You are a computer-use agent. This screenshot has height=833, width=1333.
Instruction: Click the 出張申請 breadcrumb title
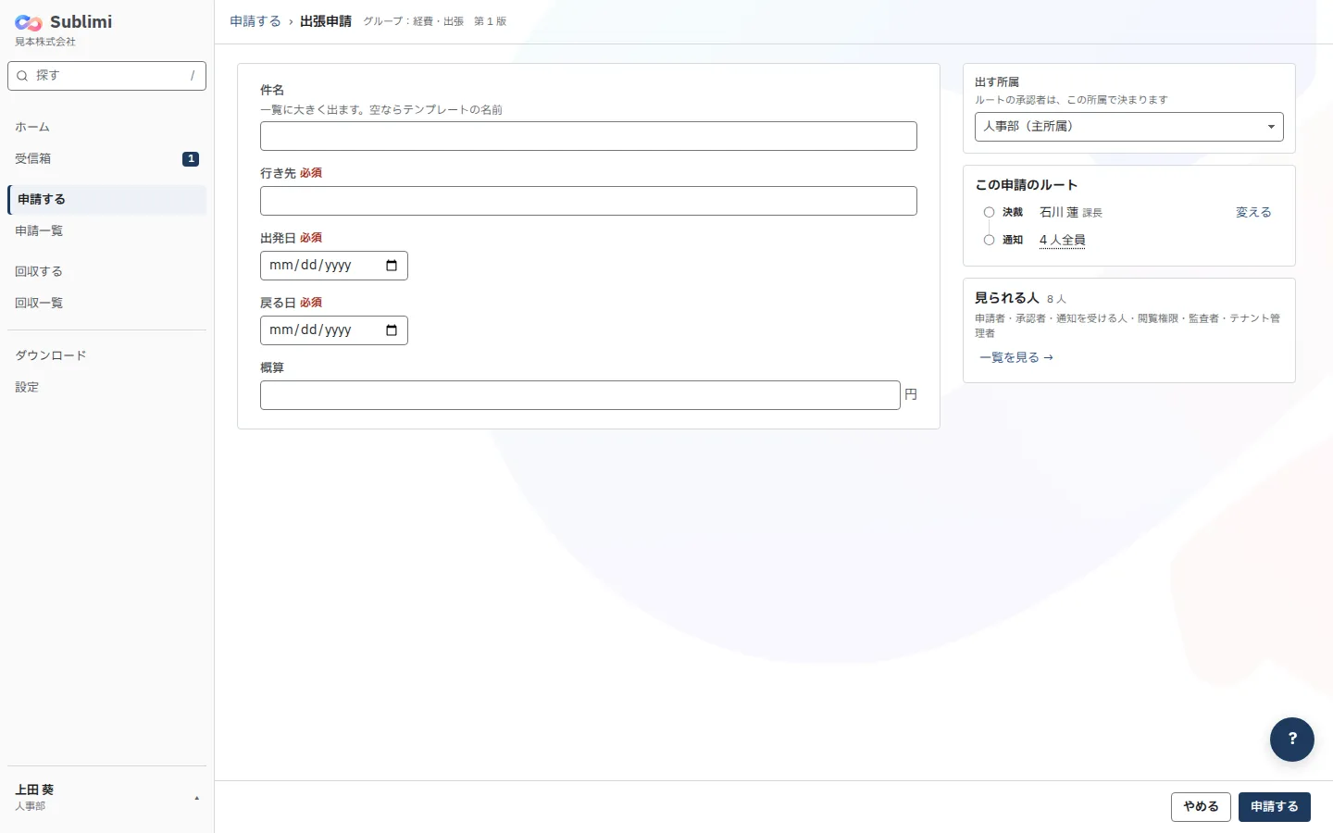click(326, 21)
